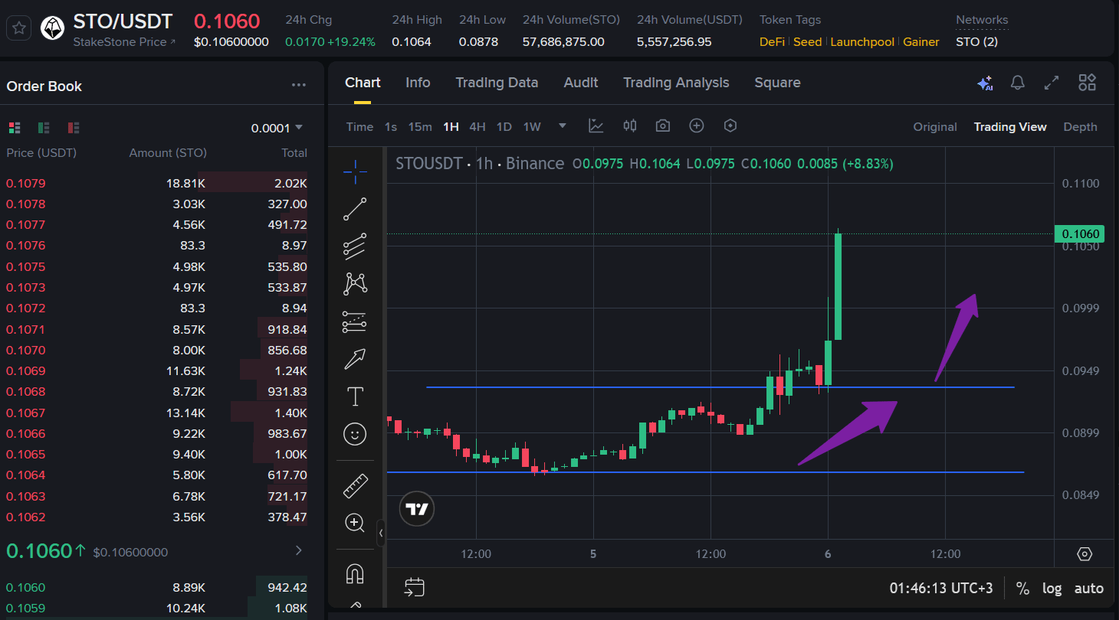
Task: Select the zoom in tool
Action: coord(355,524)
